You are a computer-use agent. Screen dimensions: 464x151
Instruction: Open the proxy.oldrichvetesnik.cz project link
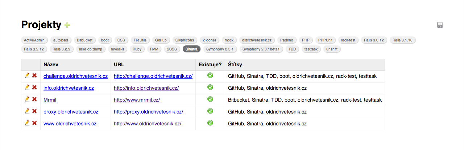(x=71, y=112)
